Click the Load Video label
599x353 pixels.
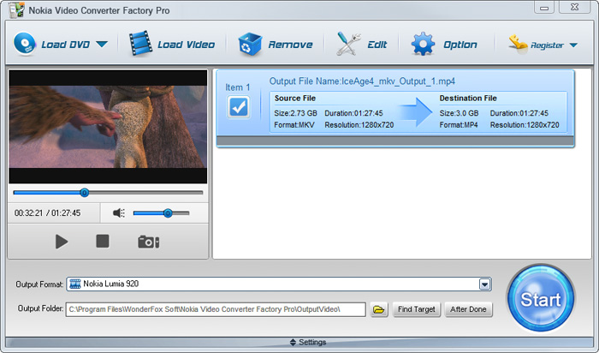click(x=186, y=45)
